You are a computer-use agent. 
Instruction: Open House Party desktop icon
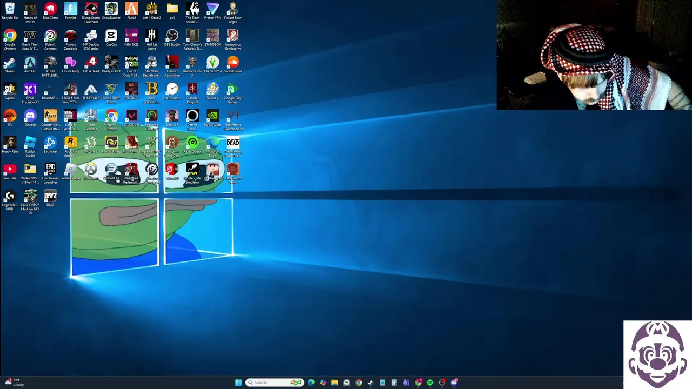tap(71, 65)
